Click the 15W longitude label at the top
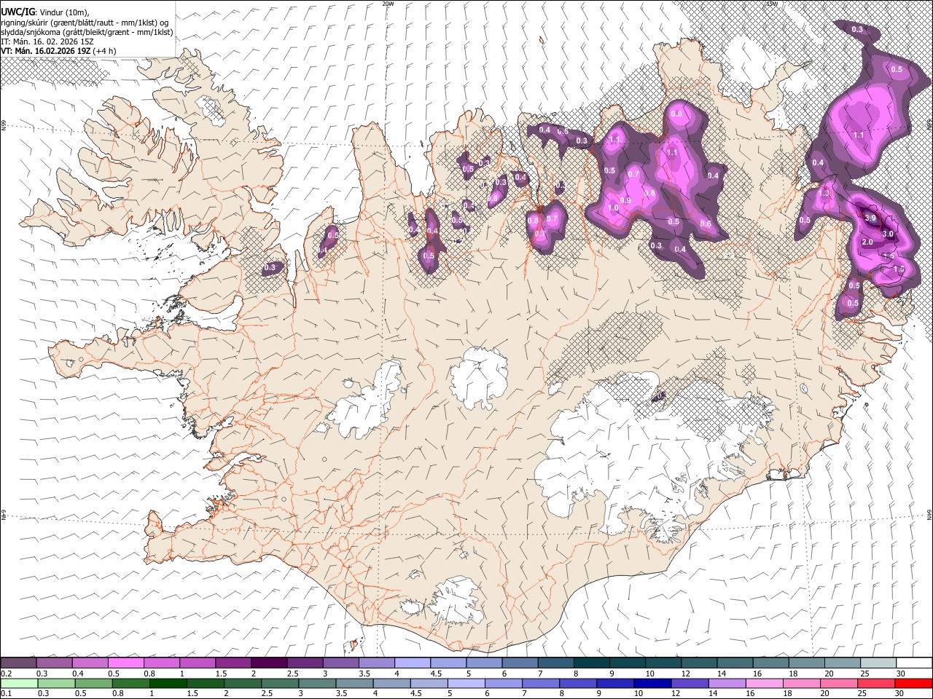933x699 pixels. [x=772, y=4]
